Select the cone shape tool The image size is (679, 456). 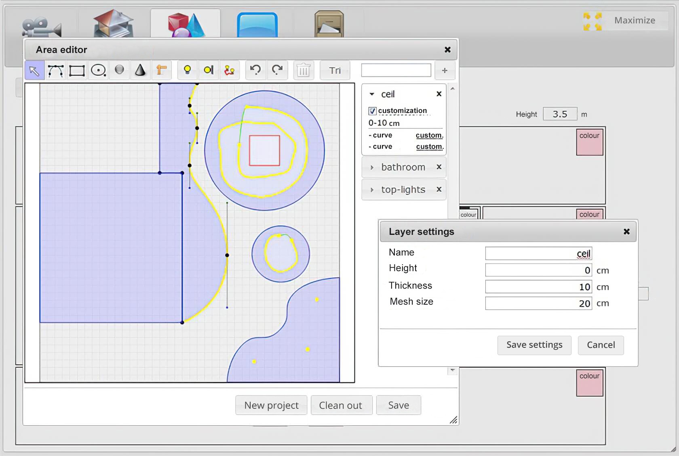point(140,70)
